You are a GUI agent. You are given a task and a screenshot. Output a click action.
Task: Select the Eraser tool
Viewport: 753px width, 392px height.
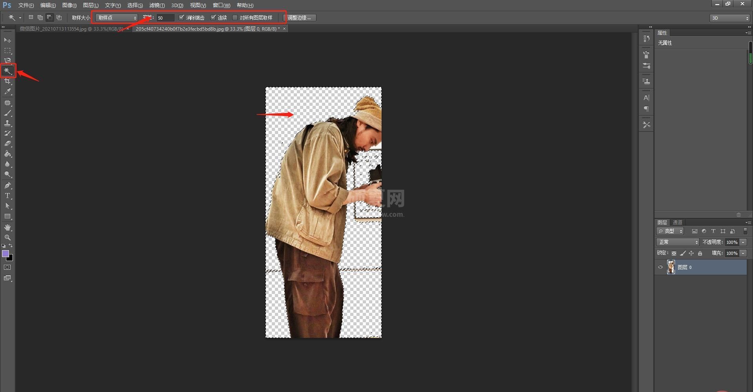point(7,143)
